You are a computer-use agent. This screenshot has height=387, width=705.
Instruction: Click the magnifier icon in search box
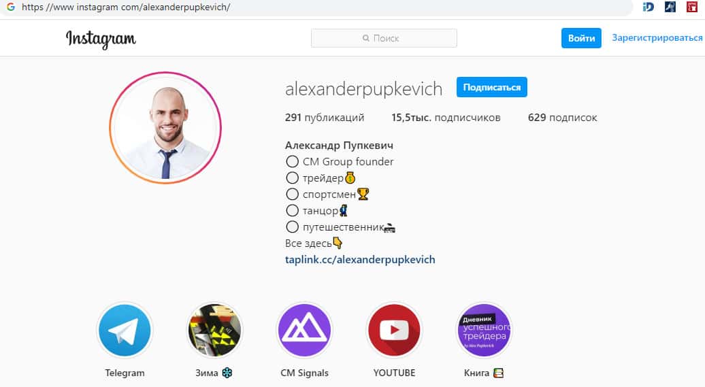tap(366, 38)
